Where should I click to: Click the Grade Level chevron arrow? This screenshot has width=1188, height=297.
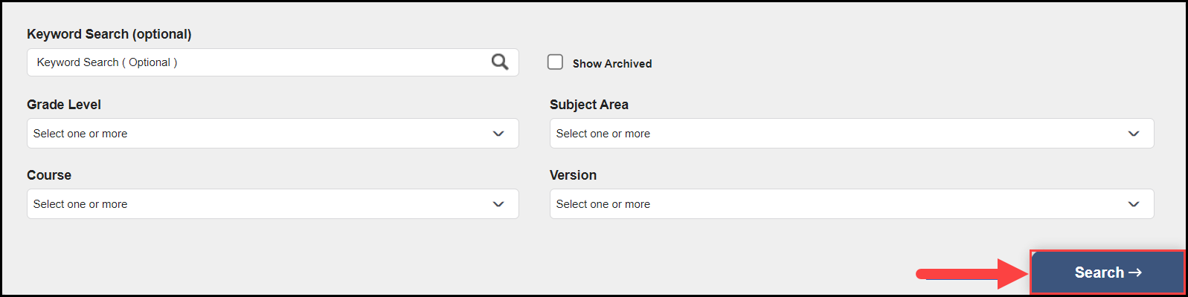click(x=498, y=134)
